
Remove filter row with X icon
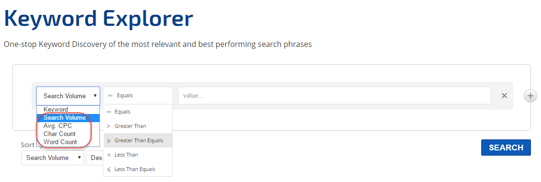pyautogui.click(x=504, y=96)
